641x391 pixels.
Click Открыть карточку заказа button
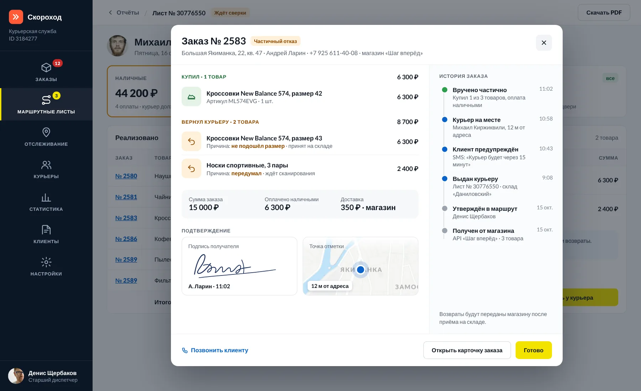tap(467, 350)
